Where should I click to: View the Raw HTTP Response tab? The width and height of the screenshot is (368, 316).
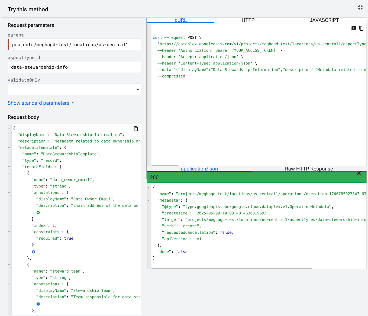point(309,169)
